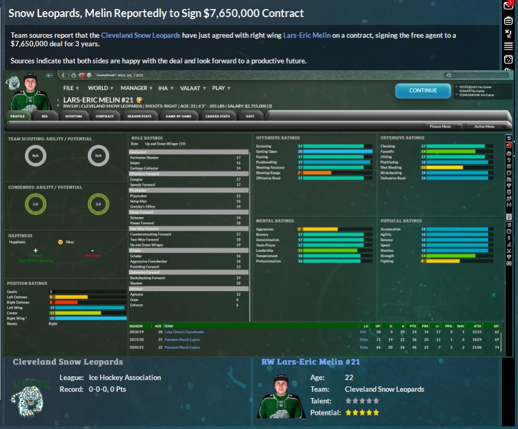
Task: Open the mail inbox icon with red alert
Action: click(x=508, y=5)
